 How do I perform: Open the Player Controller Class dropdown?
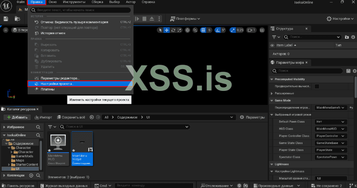(x=331, y=136)
